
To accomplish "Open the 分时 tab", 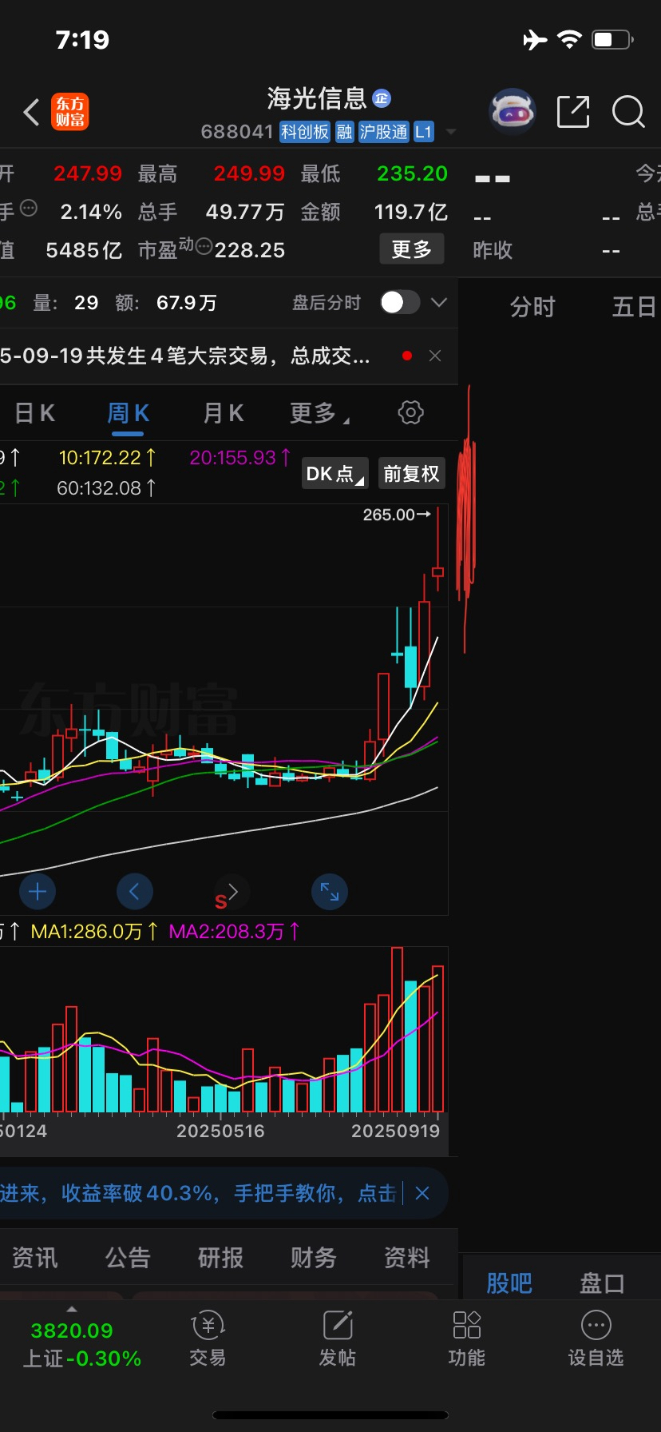I will click(x=532, y=307).
